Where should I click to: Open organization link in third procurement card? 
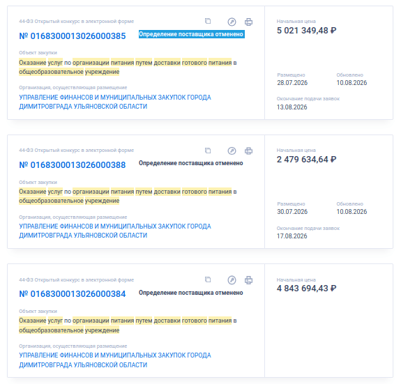(x=115, y=360)
